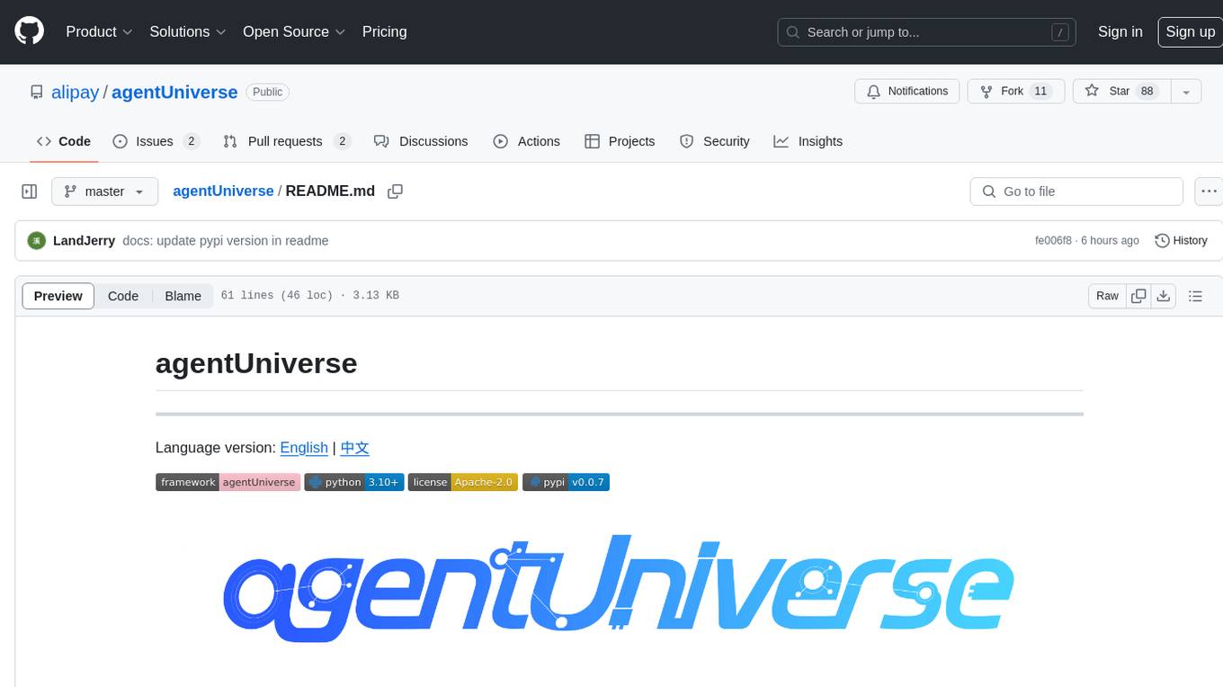Focus the Search or jump to field
This screenshot has width=1223, height=687.
[927, 32]
